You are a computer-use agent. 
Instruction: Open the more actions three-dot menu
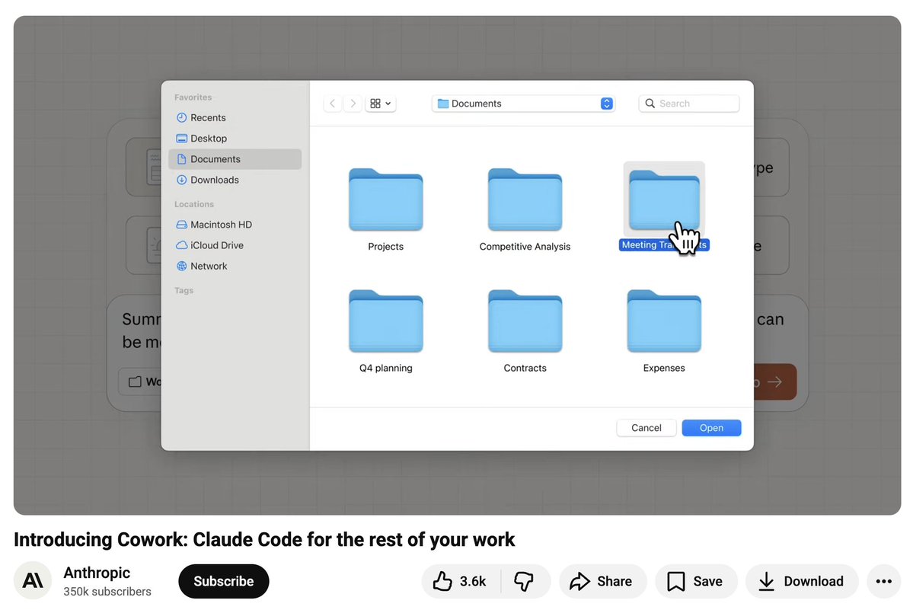[884, 581]
